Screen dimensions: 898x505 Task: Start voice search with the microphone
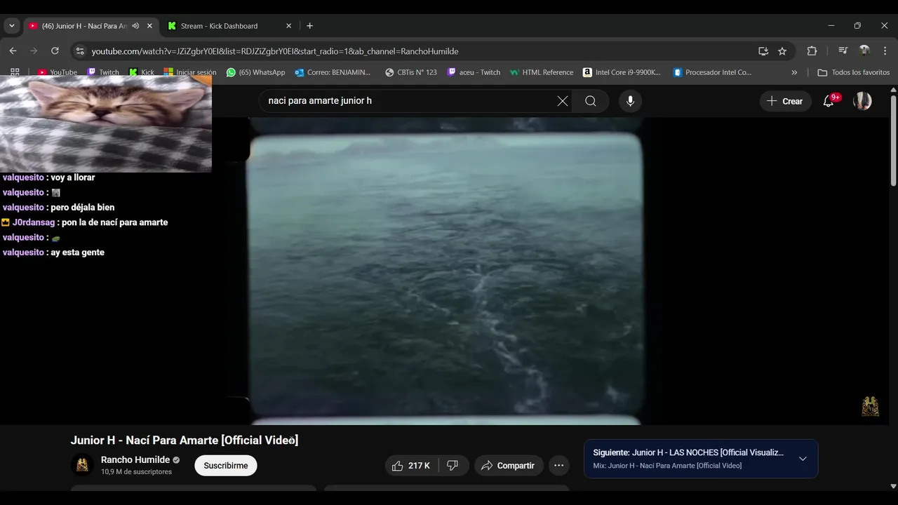(630, 101)
